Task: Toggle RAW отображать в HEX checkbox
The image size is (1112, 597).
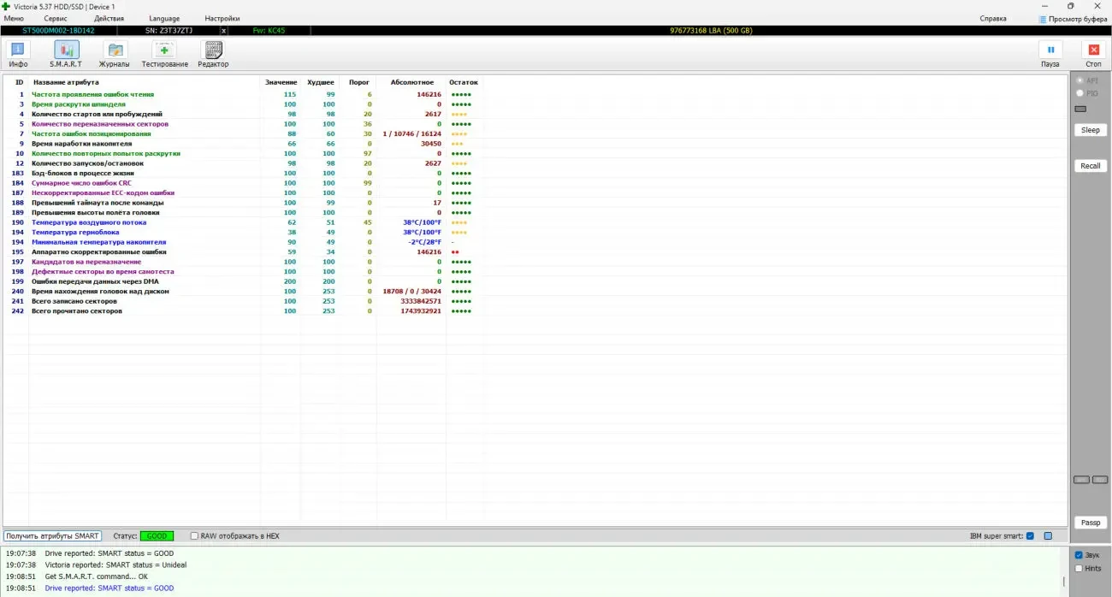Action: point(194,536)
